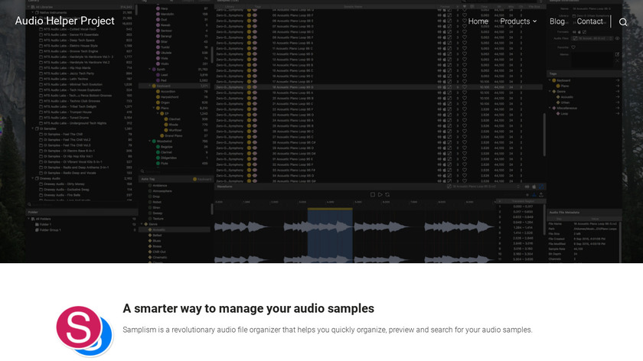This screenshot has width=643, height=361.
Task: Click the search magnifier icon in the navigation
Action: click(x=623, y=21)
